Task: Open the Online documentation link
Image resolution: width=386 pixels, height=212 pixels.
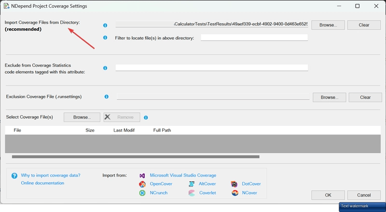Action: click(x=42, y=183)
